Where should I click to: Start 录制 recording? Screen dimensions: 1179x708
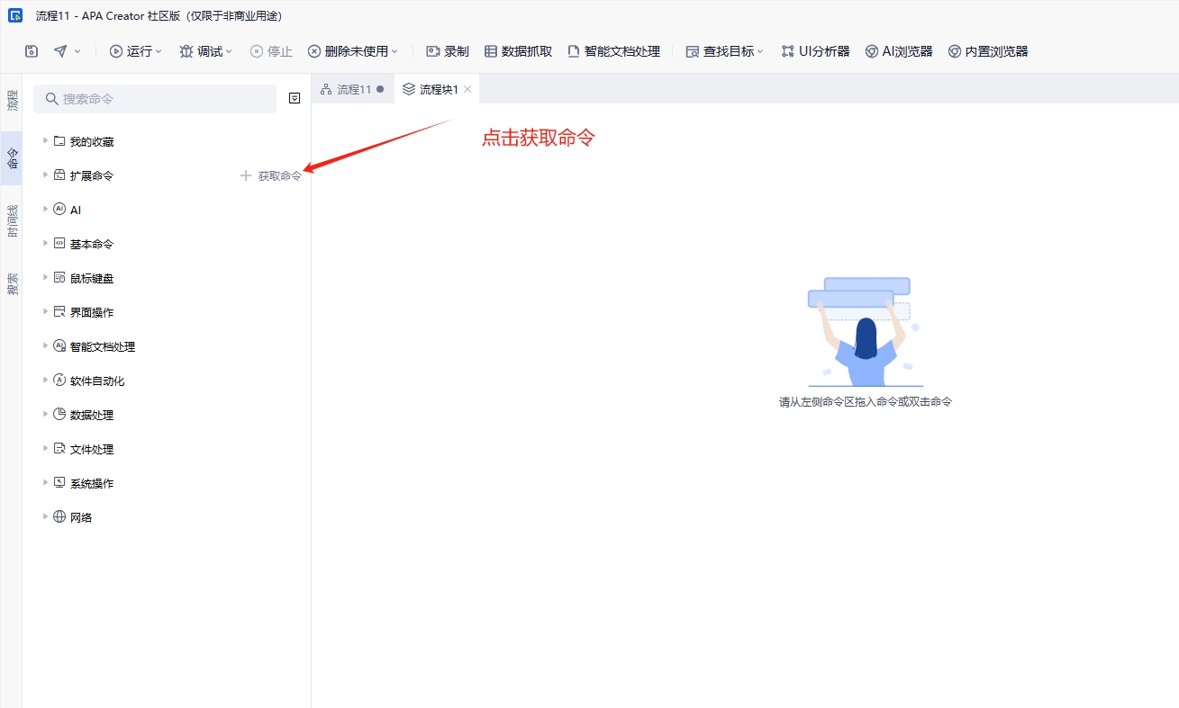point(448,51)
